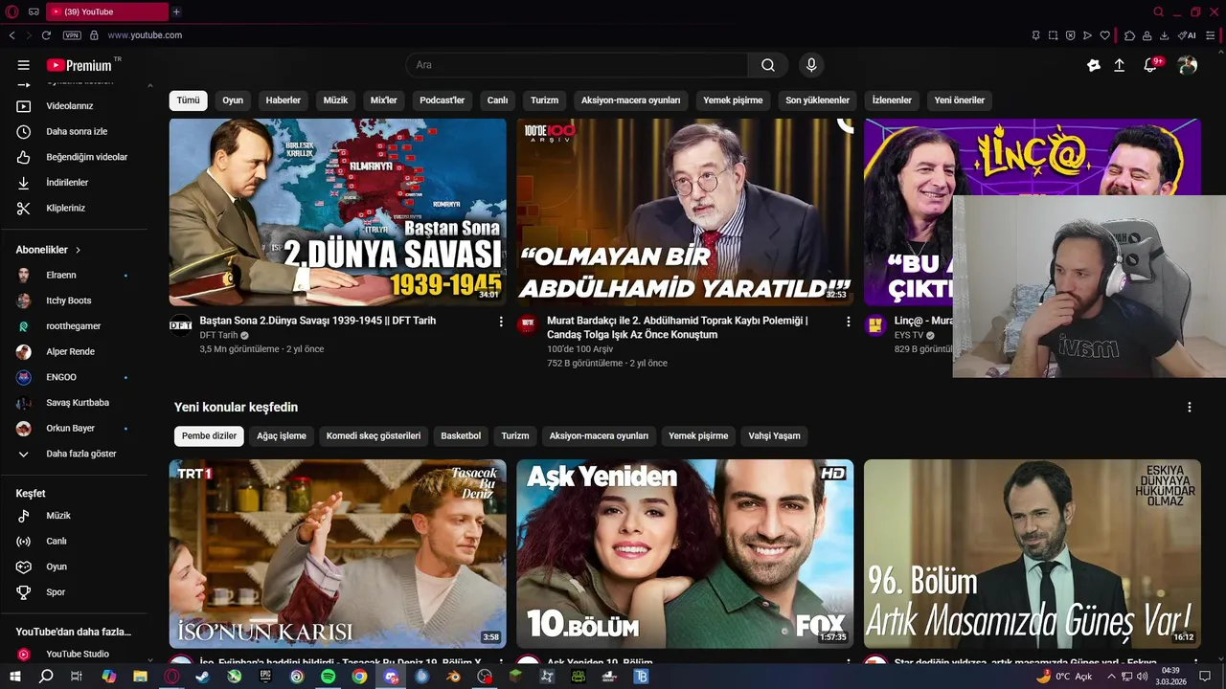1226x689 pixels.
Task: Open Daha sonra izle playlist
Action: point(75,131)
